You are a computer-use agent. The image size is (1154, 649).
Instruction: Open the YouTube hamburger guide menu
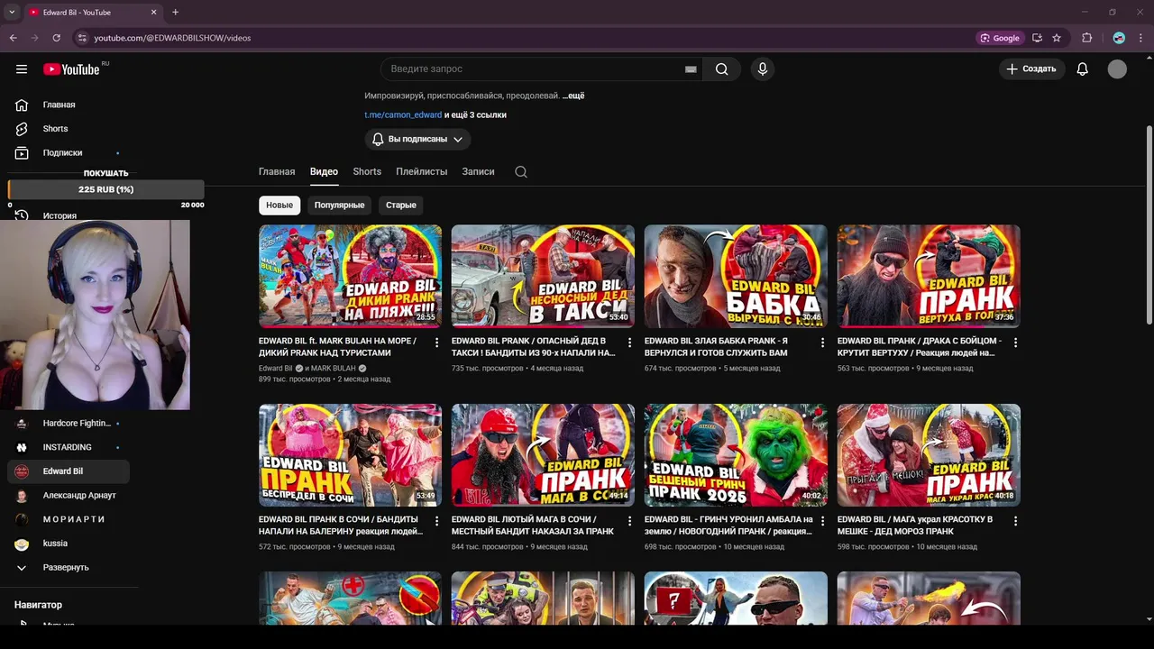coord(22,69)
